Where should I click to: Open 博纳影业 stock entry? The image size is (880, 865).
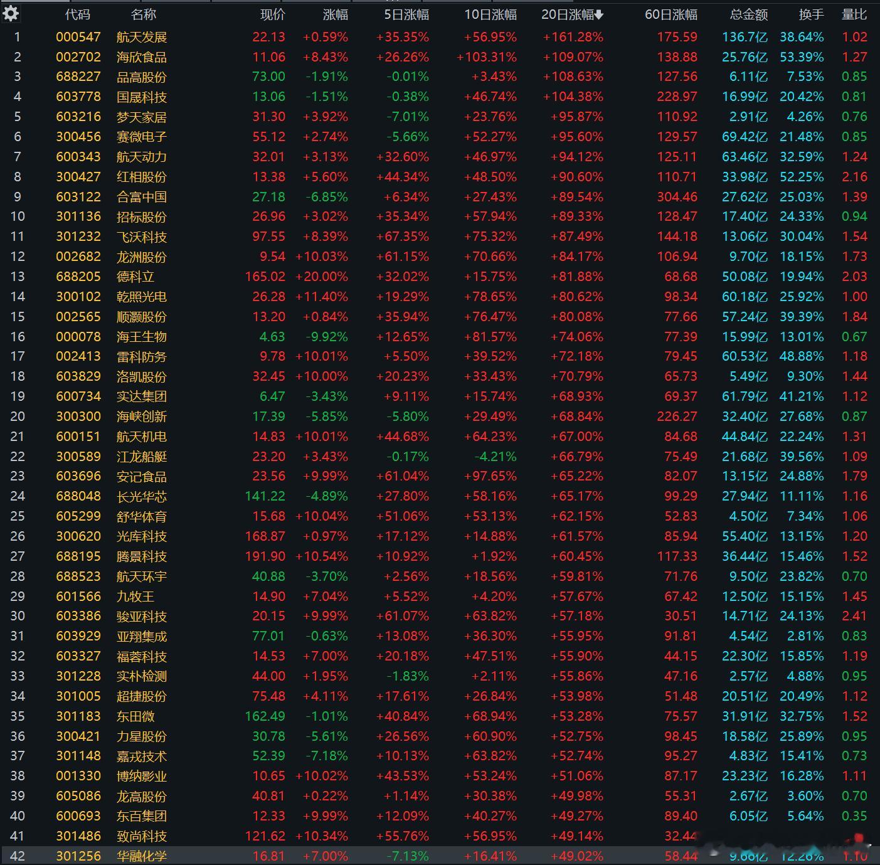coord(142,776)
